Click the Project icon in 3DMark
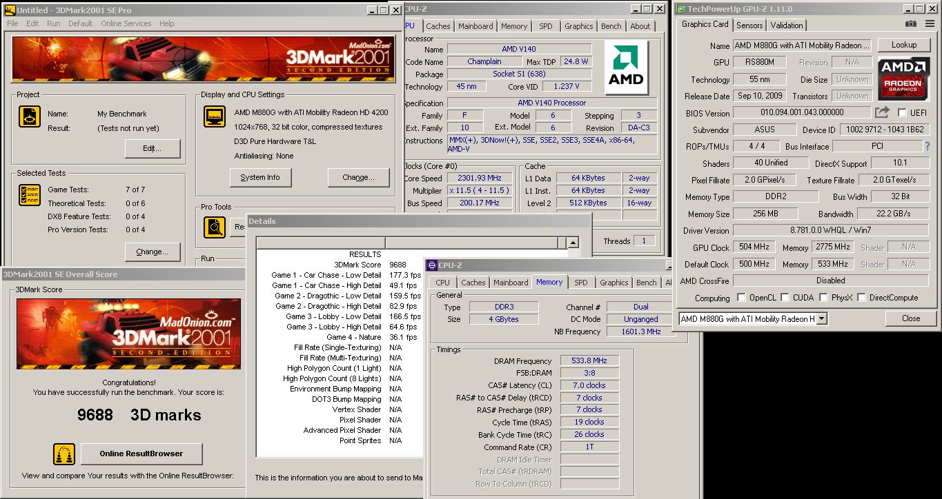The image size is (942, 499). [x=30, y=116]
